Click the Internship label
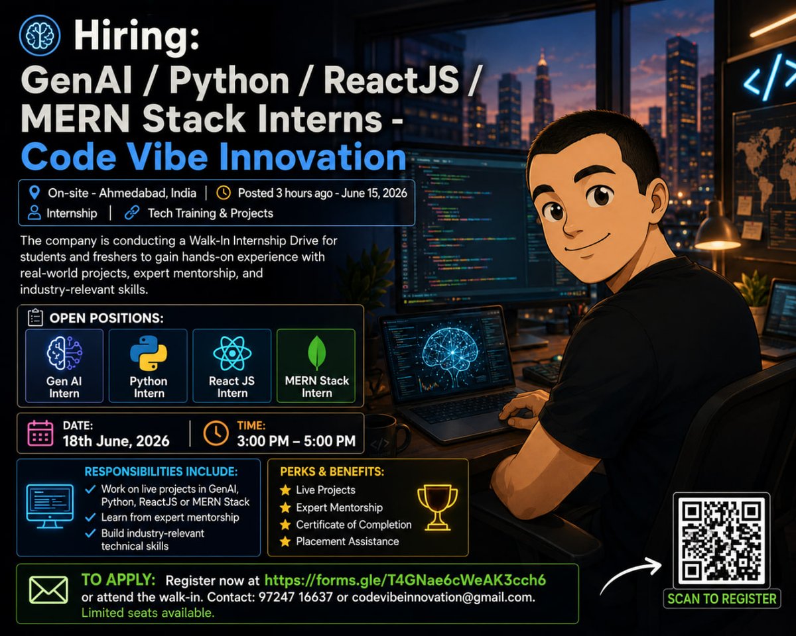Viewport: 796px width, 636px height. click(72, 213)
